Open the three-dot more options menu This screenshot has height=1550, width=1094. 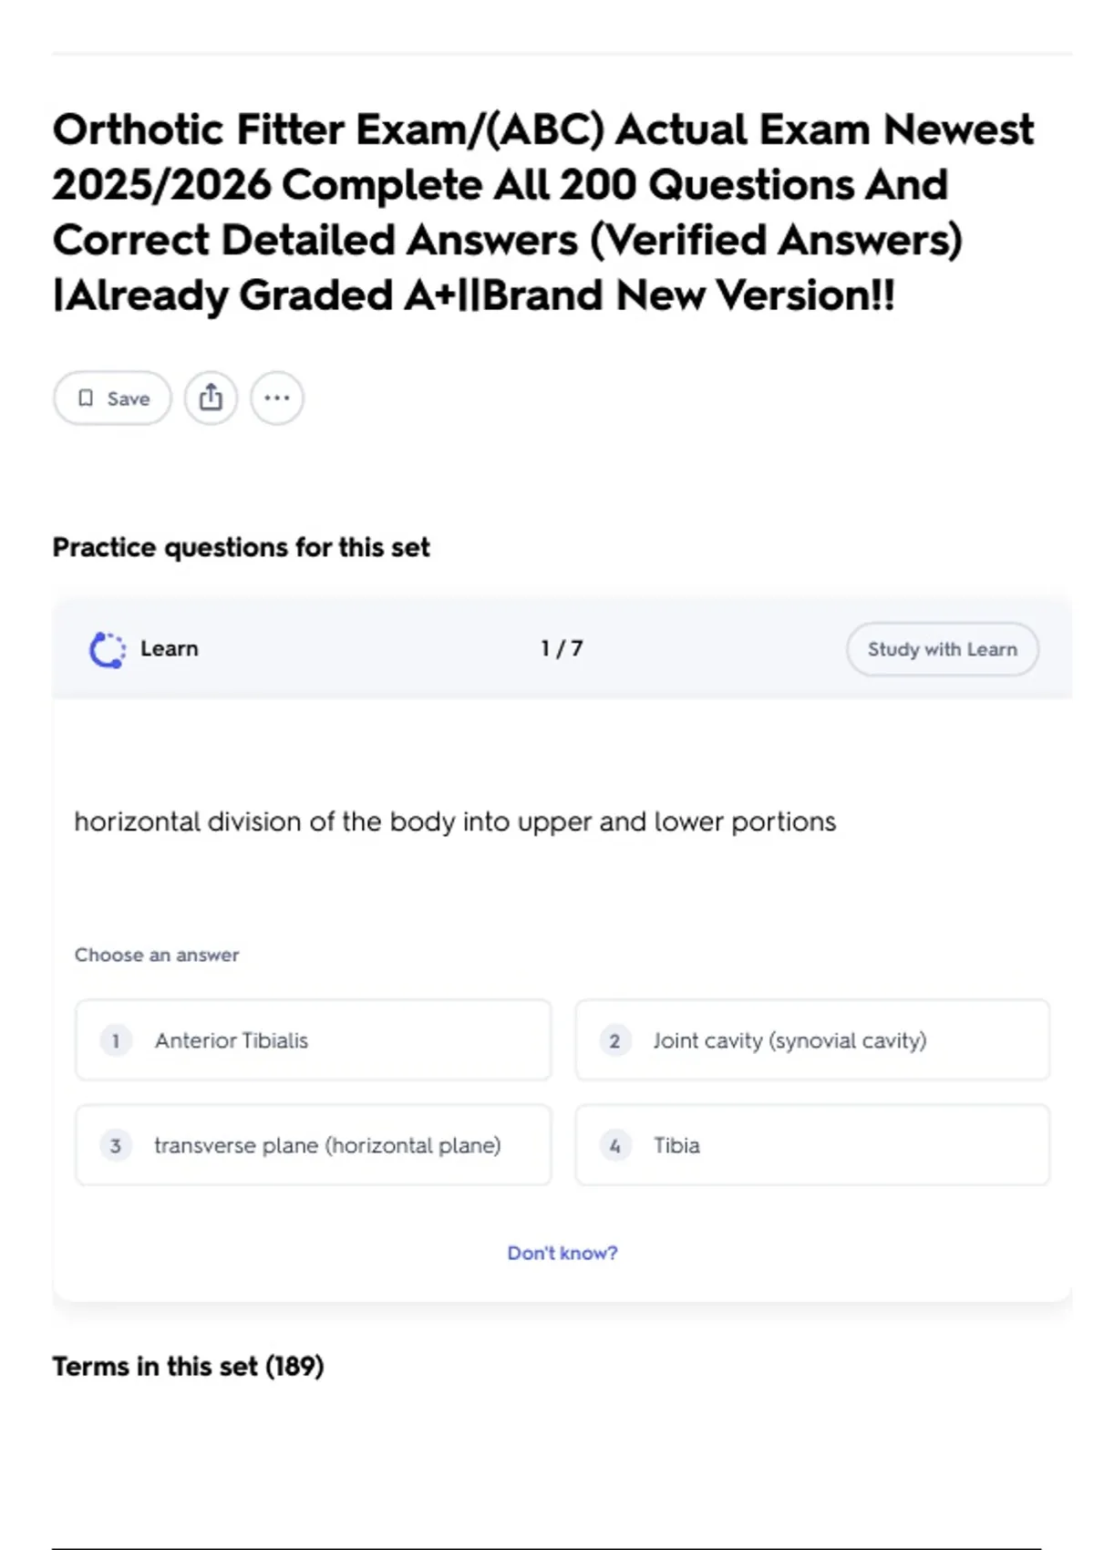pos(277,398)
